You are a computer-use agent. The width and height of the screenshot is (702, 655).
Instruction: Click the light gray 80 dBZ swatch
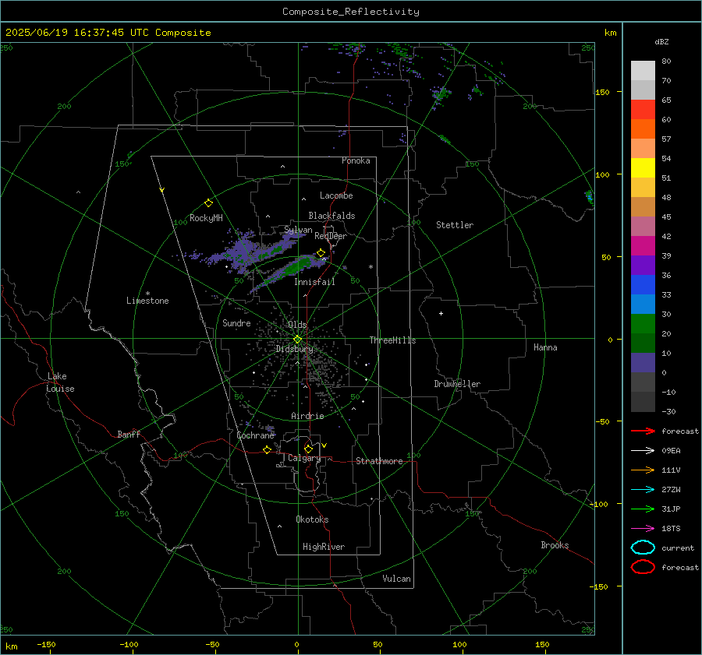coord(643,71)
